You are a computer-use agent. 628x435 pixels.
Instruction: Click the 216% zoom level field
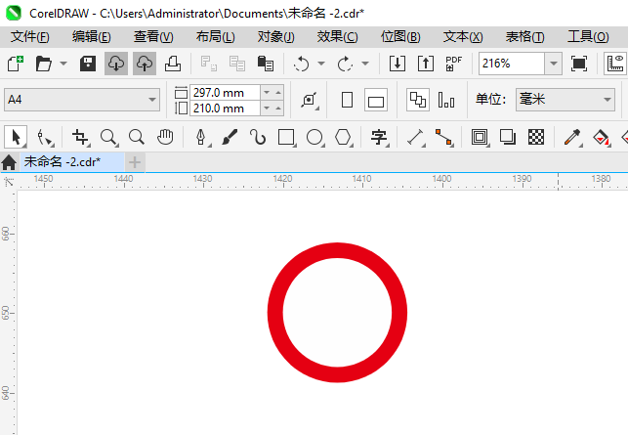tap(512, 64)
